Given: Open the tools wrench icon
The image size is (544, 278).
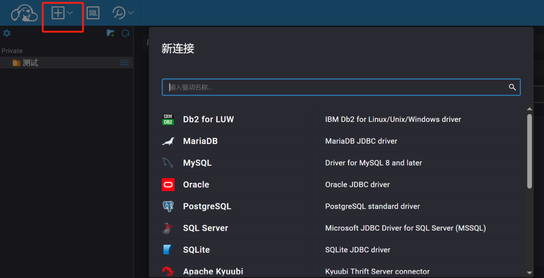Looking at the screenshot, I should (x=119, y=13).
